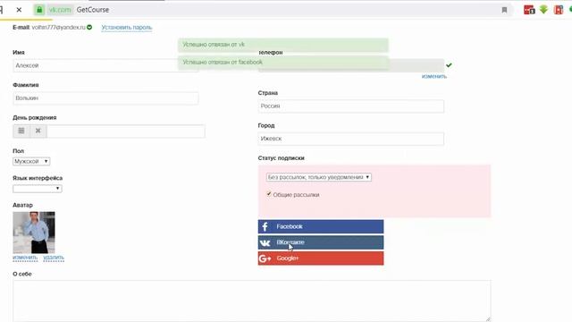
Task: Click the Facebook logo icon
Action: (265, 226)
